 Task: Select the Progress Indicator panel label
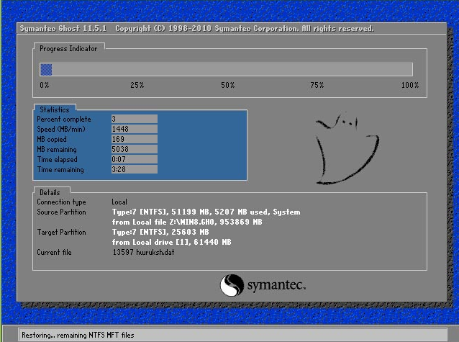pyautogui.click(x=68, y=49)
